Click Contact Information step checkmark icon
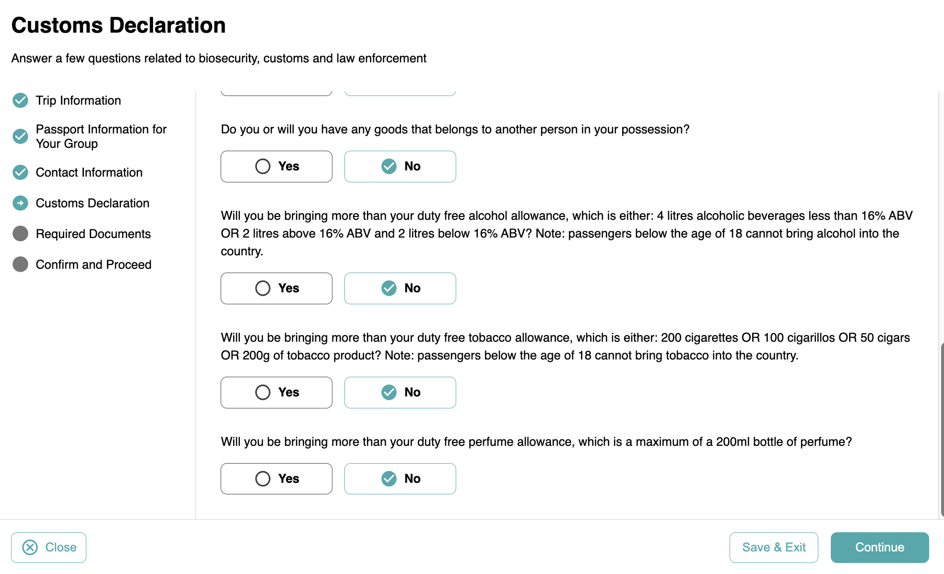Viewport: 944px width, 574px height. pos(20,172)
